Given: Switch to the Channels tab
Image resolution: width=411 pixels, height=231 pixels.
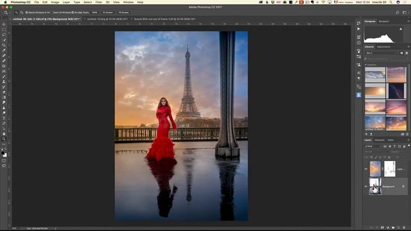Looking at the screenshot, I should (380, 140).
